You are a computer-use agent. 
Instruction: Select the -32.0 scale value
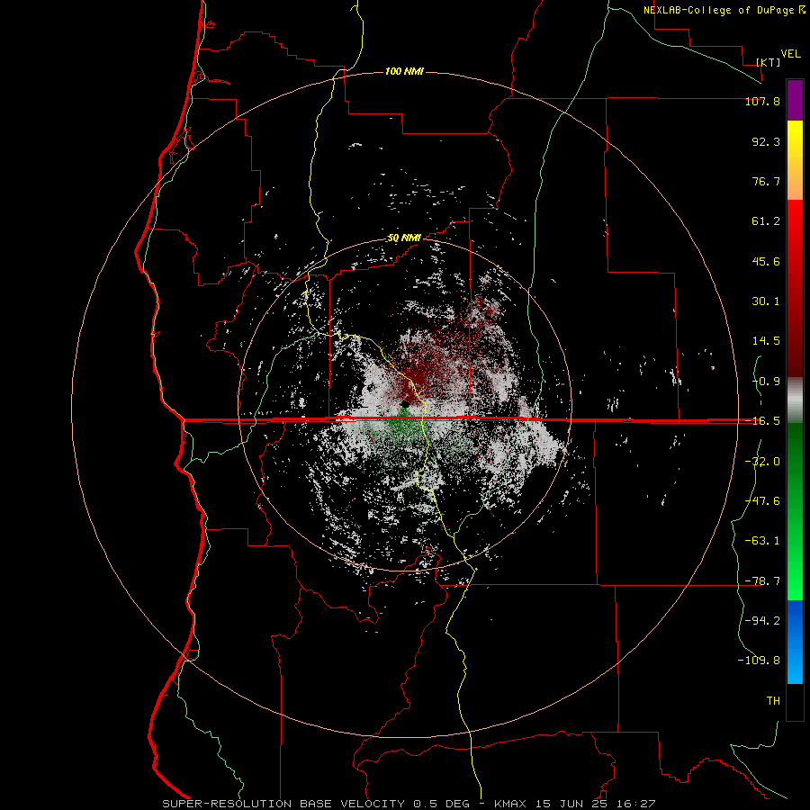(762, 462)
